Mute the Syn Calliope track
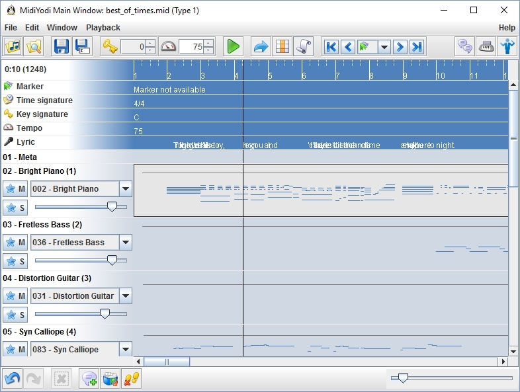The height and width of the screenshot is (392, 520). click(15, 349)
